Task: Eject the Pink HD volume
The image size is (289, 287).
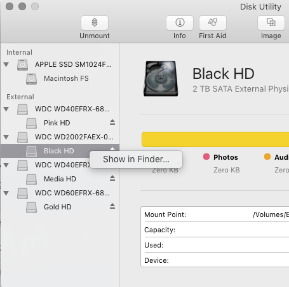Action: [112, 122]
